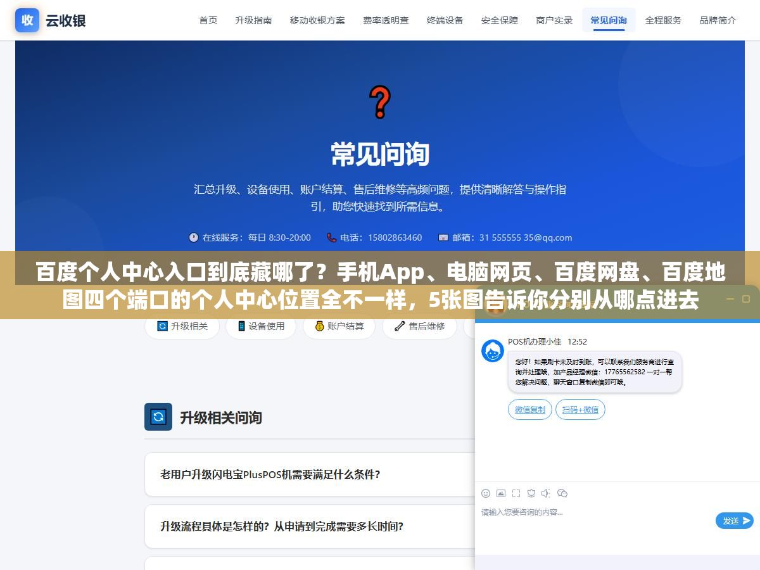Open 费率透明查 in the navigation
Screen dimensions: 760x570
pyautogui.click(x=386, y=20)
